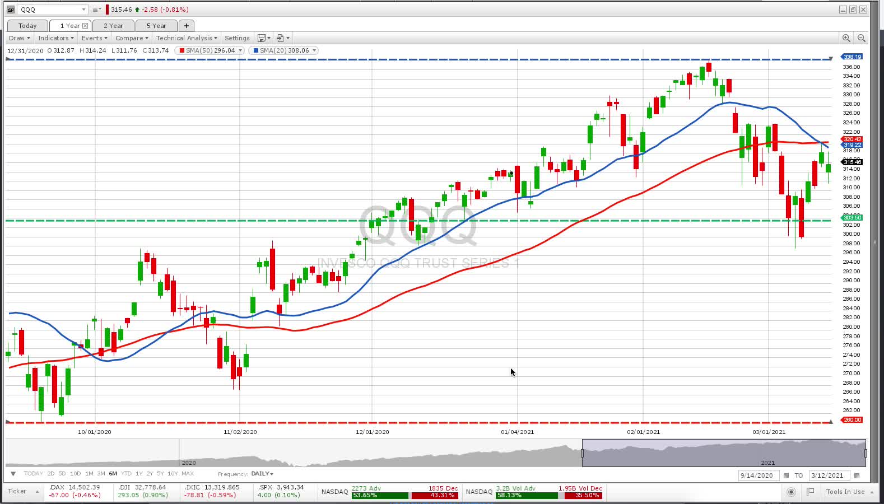The height and width of the screenshot is (504, 884).
Task: Open the Draw menu
Action: 19,38
